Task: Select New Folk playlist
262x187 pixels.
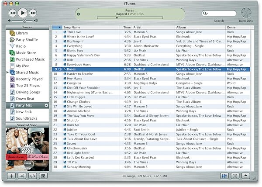Action: click(x=21, y=112)
